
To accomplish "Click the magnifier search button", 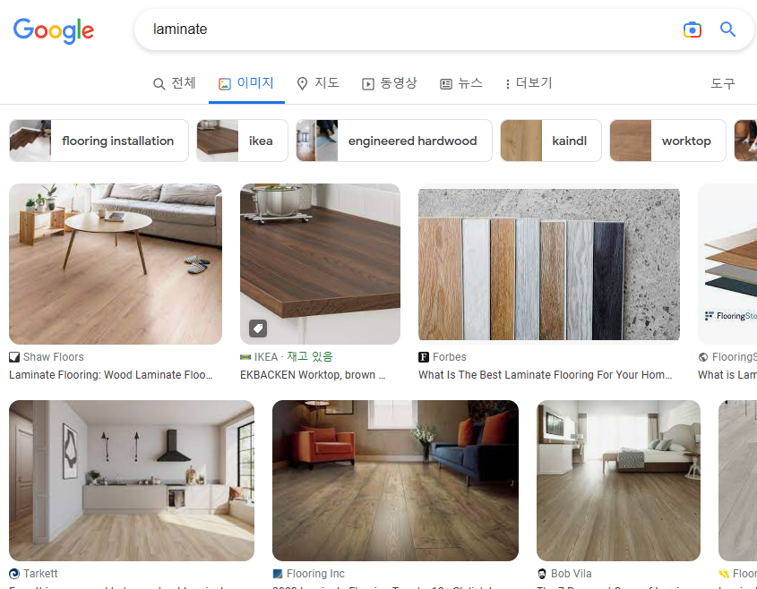I will pos(727,30).
